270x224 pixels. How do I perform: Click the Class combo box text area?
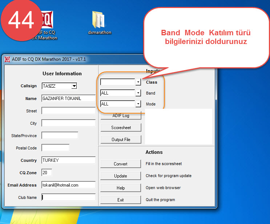[118, 82]
